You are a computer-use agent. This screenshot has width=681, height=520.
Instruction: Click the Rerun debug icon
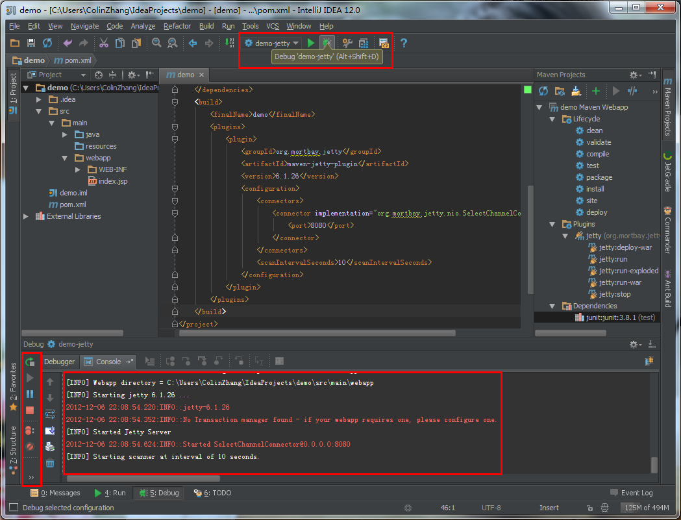(29, 362)
